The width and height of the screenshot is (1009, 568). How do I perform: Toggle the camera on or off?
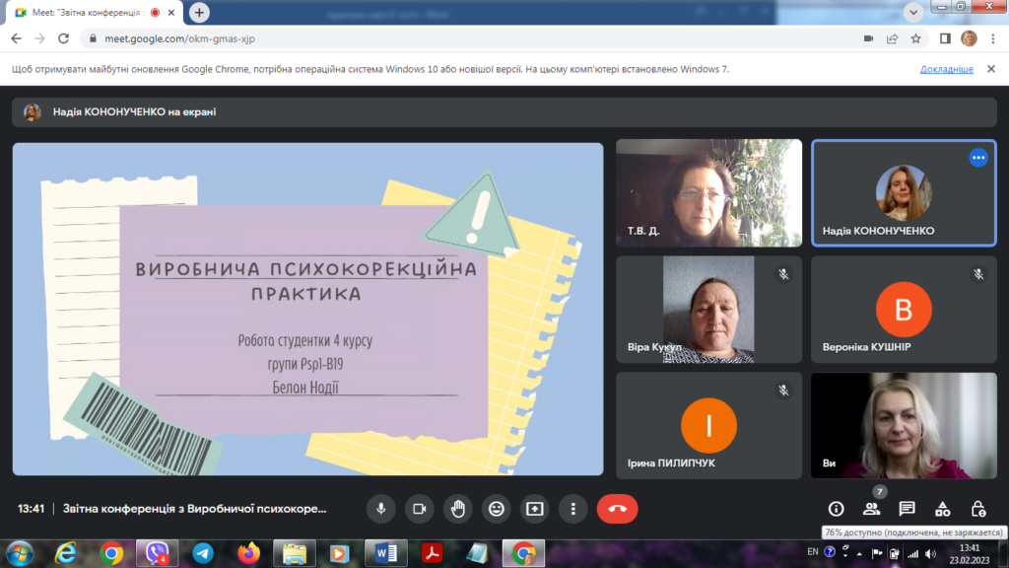pyautogui.click(x=419, y=509)
